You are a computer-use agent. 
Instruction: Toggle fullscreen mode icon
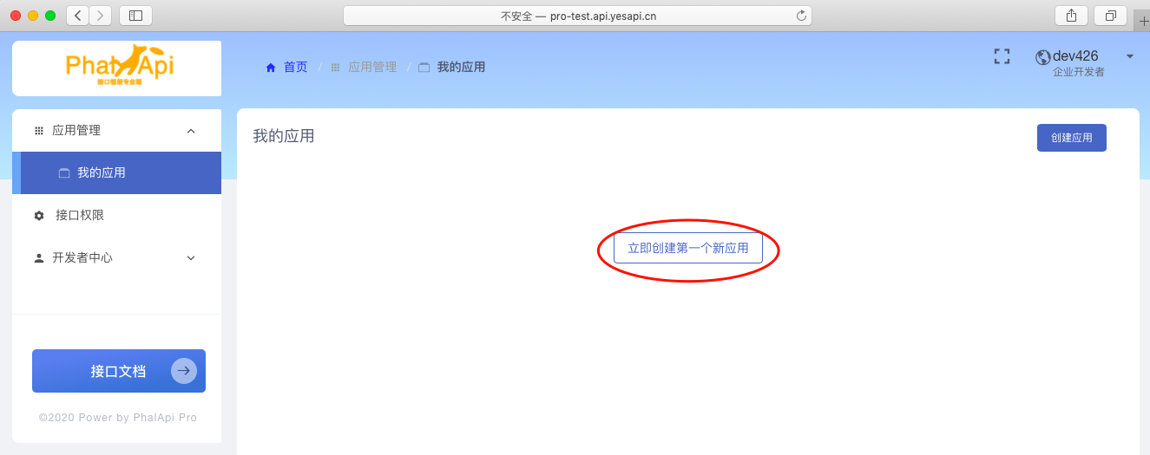point(1002,56)
